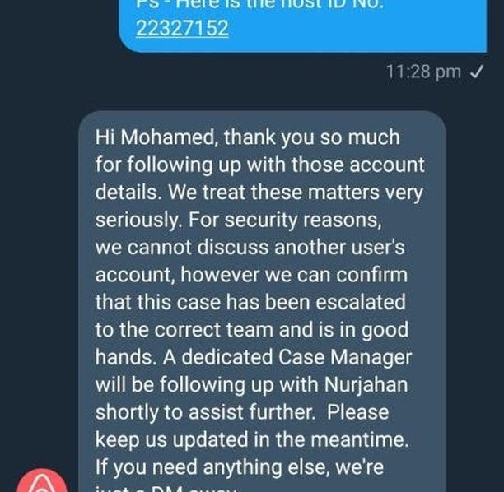Tap the words 'Case Manager' in message

(344, 357)
